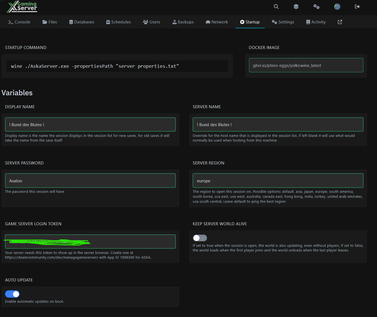
Task: Open the Network tab
Action: (x=217, y=22)
